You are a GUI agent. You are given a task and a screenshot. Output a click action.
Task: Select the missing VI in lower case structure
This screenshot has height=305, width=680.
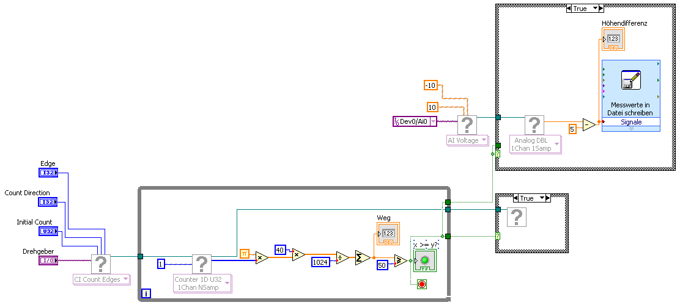tap(517, 217)
